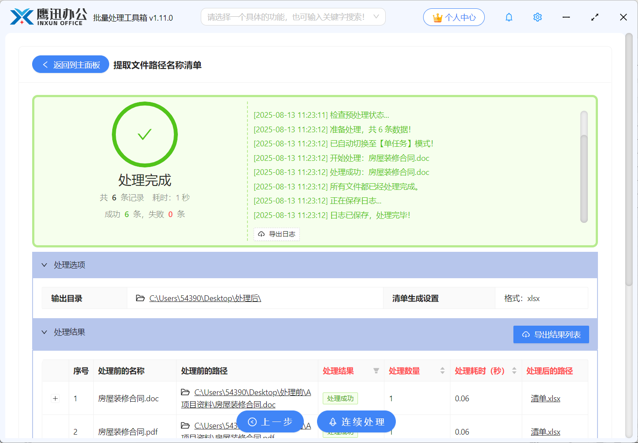The image size is (638, 443).
Task: Click the 处理结果 column filter icon
Action: tap(376, 371)
